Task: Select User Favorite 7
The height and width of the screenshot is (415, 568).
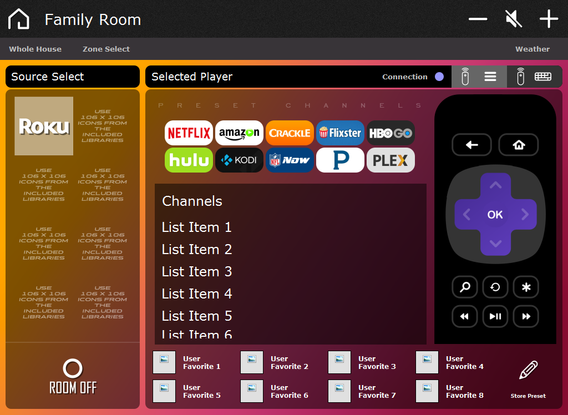Action: [x=362, y=391]
